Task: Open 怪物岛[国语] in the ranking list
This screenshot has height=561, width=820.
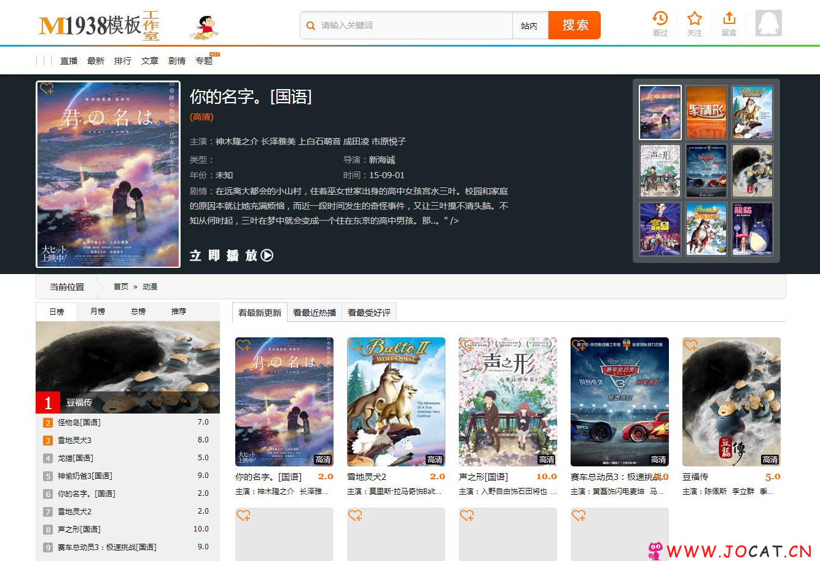Action: [79, 423]
